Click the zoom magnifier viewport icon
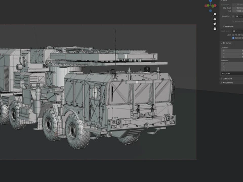The image size is (243, 182). pyautogui.click(x=215, y=14)
